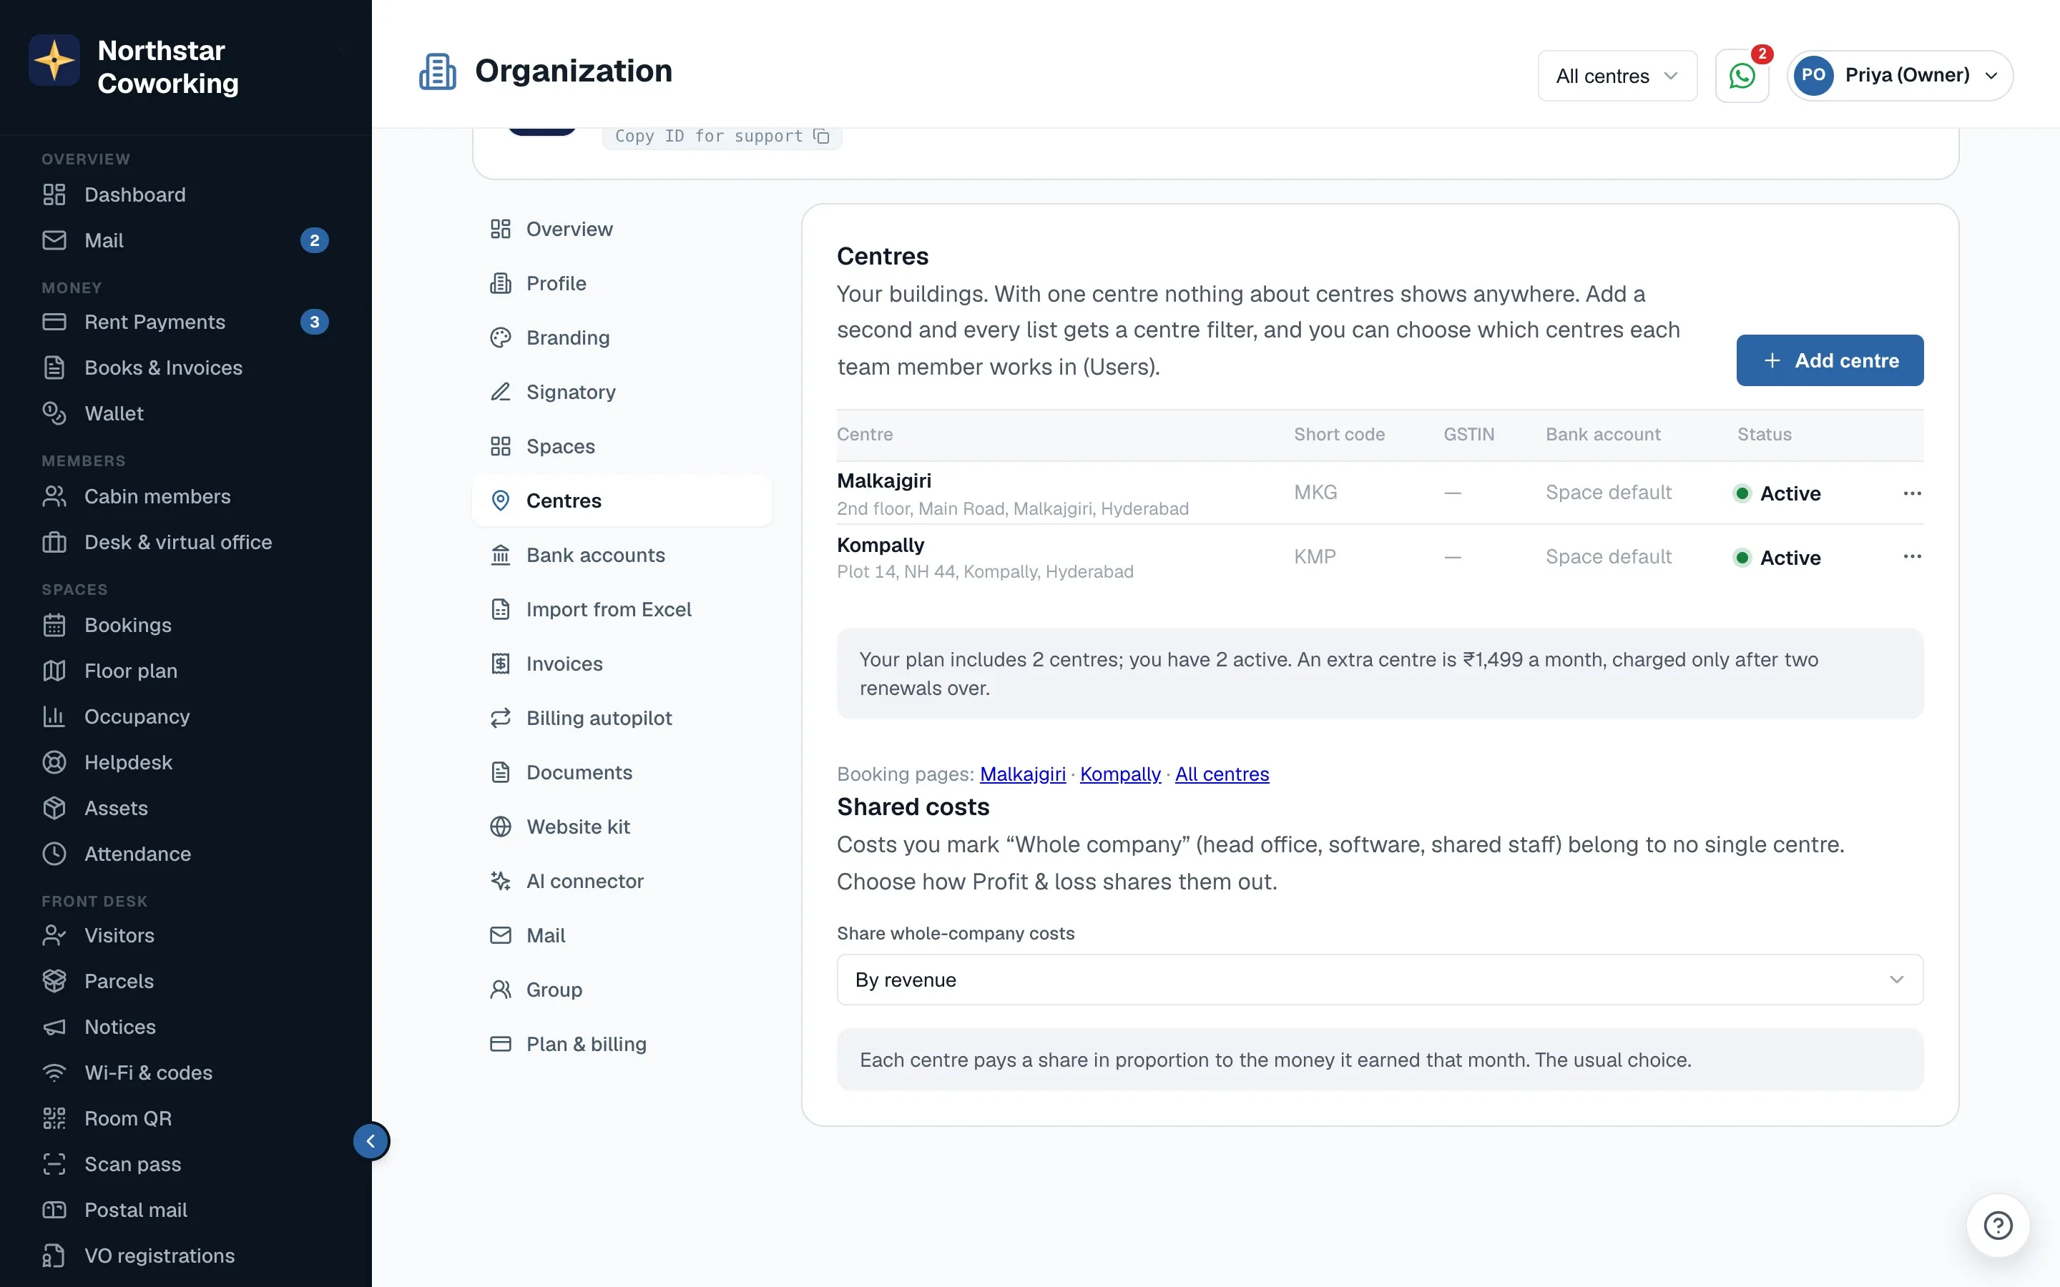
Task: Open the Malkajgiri booking page link
Action: click(x=1022, y=774)
